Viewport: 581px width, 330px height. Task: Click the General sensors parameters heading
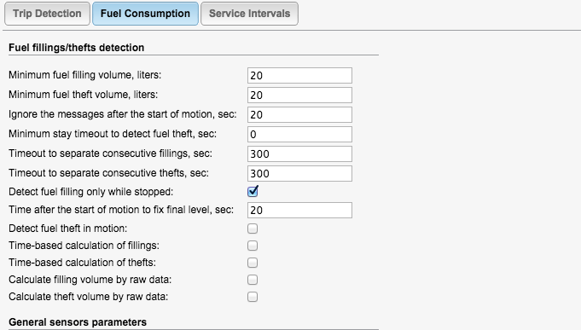tap(78, 322)
